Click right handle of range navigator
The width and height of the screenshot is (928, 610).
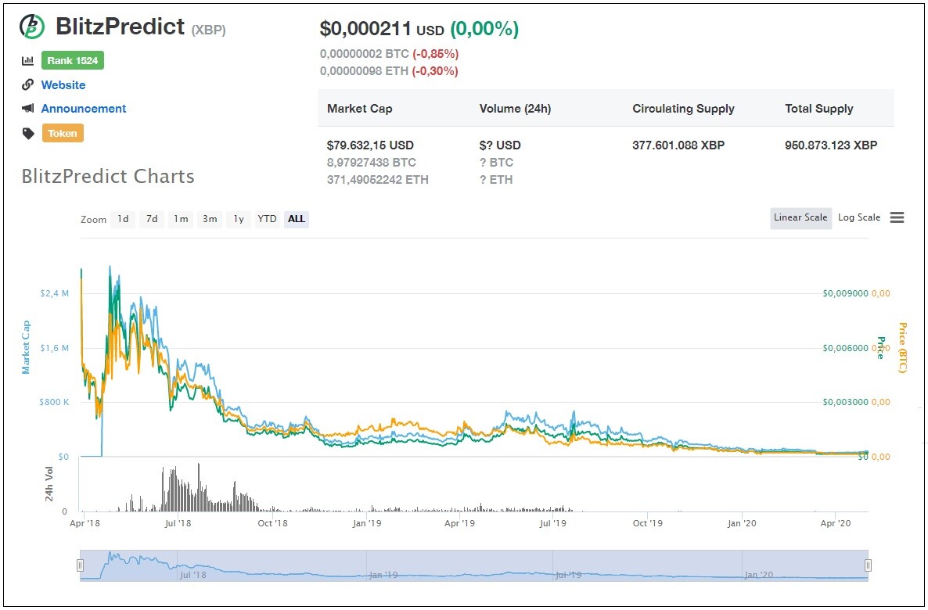coord(868,565)
